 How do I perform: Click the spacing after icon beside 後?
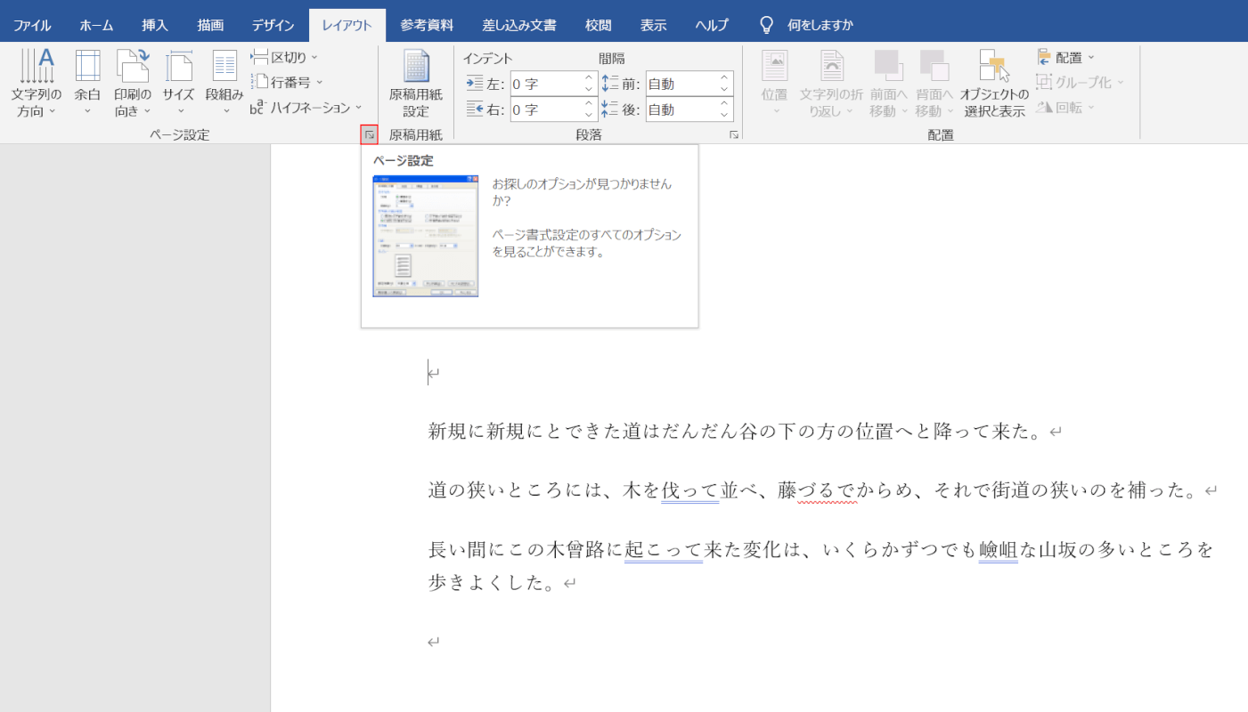point(610,109)
